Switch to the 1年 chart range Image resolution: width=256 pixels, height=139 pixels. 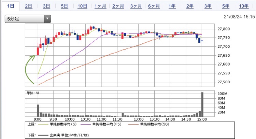coord(172,6)
